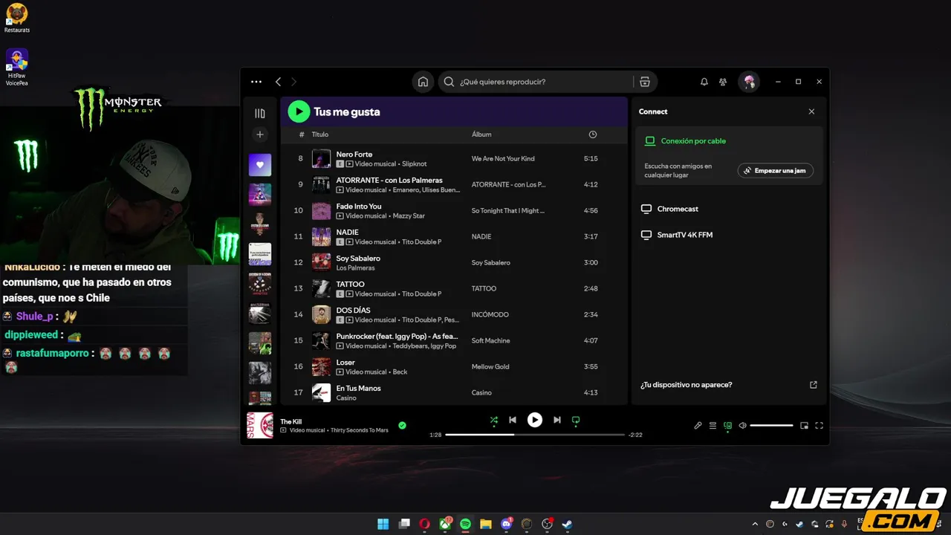Open album Mellow Gold link
This screenshot has height=535, width=951.
(x=490, y=366)
